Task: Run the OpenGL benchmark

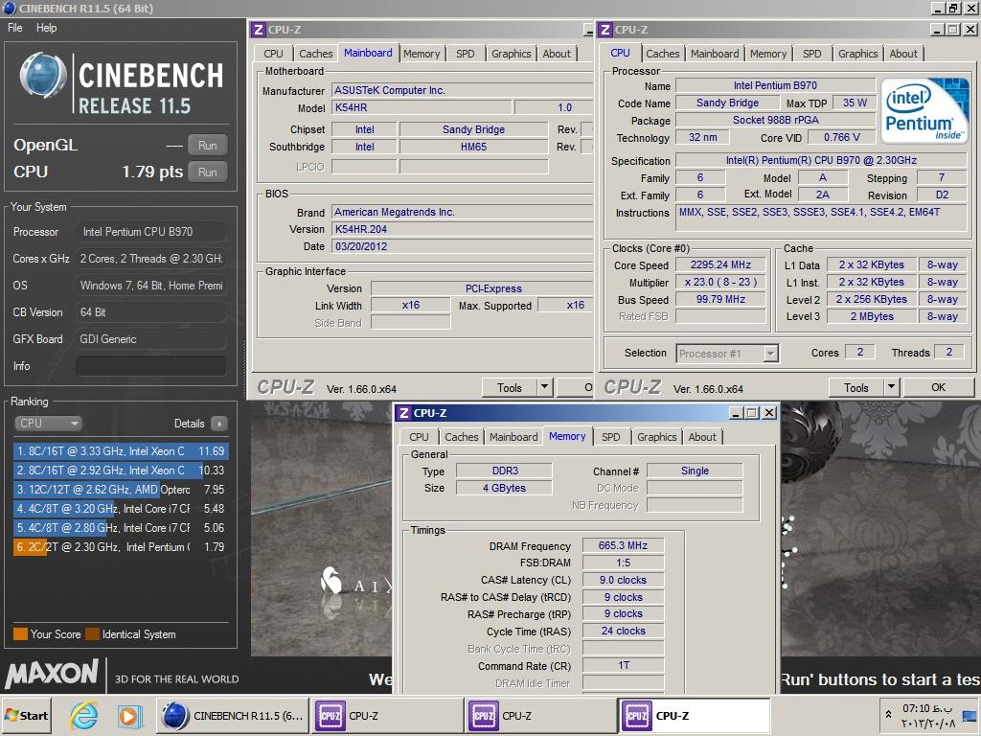Action: (208, 146)
